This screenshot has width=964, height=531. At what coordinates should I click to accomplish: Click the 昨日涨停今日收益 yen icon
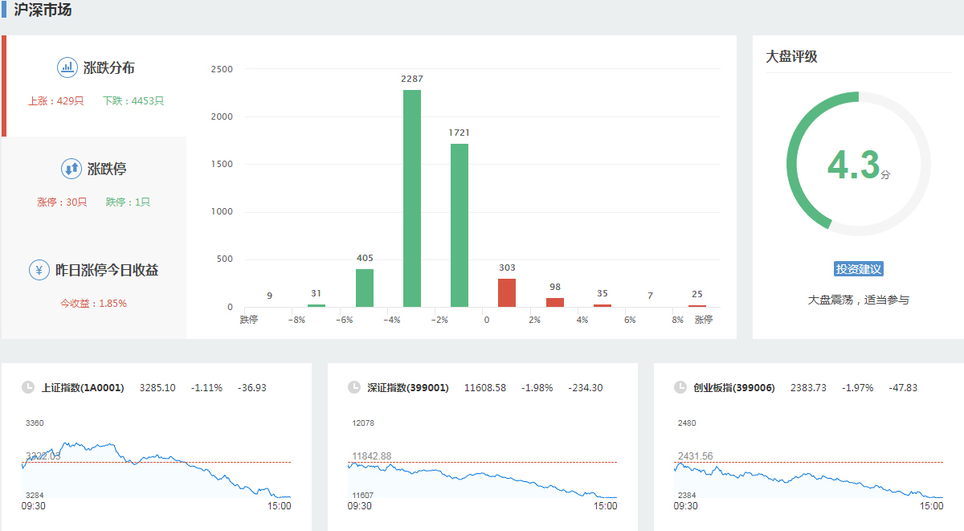coord(39,270)
